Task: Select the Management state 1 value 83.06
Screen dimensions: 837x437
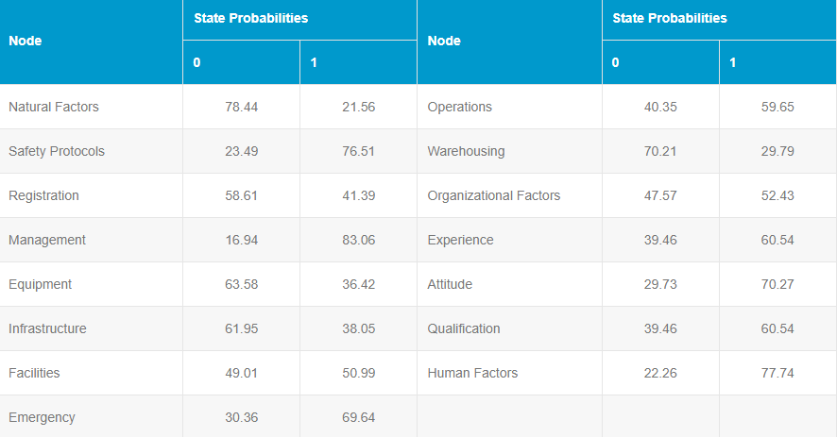Action: click(x=358, y=240)
